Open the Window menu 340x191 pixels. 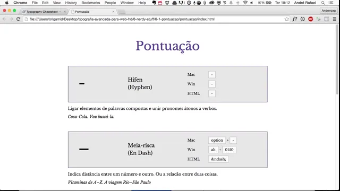tap(127, 3)
